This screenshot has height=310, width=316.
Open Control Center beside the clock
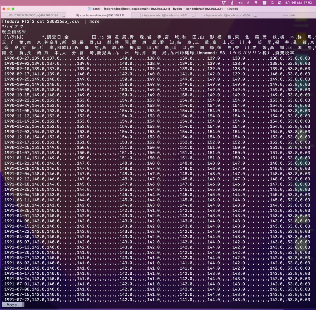click(279, 3)
